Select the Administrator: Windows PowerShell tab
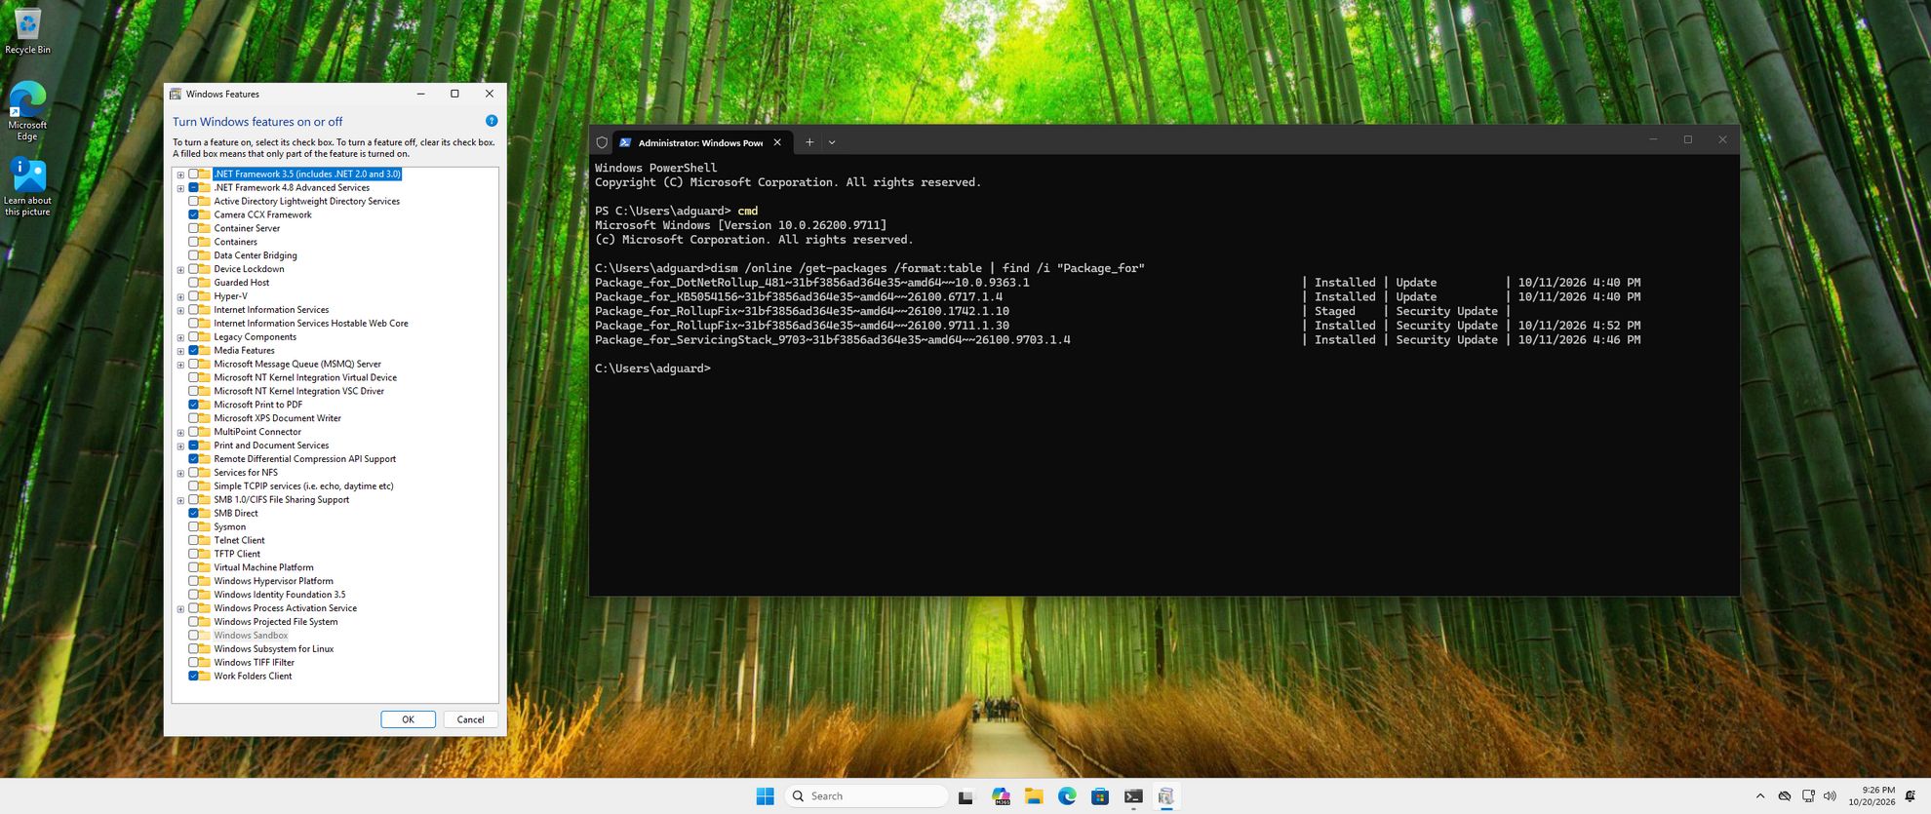 (700, 142)
